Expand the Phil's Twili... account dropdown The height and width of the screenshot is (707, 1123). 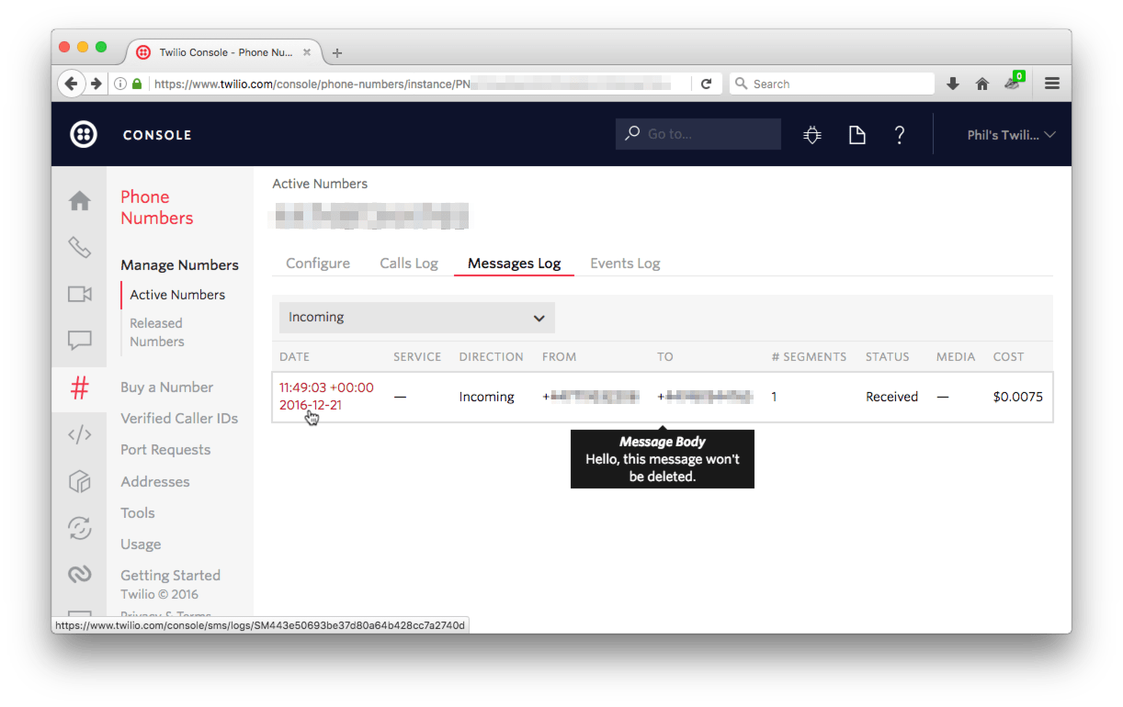click(1011, 135)
